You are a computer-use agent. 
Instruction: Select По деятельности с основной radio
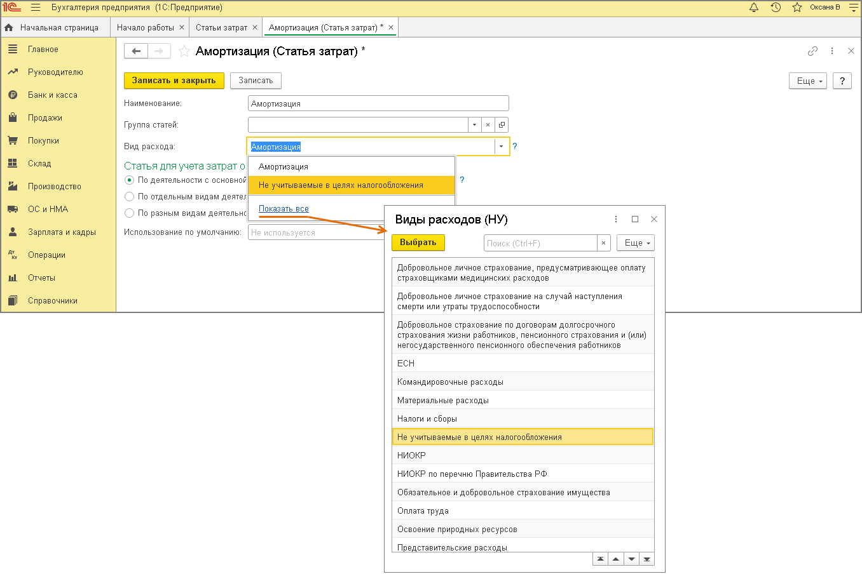point(130,180)
